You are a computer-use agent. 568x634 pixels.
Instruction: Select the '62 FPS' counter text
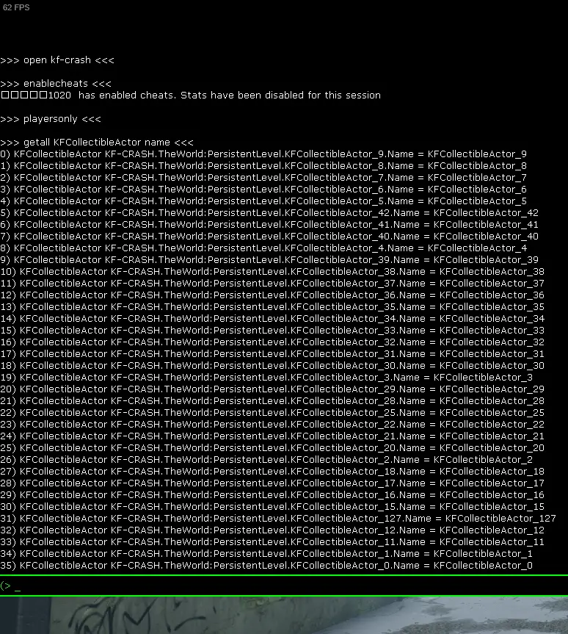(x=16, y=7)
